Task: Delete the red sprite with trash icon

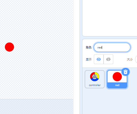Action: [126, 72]
